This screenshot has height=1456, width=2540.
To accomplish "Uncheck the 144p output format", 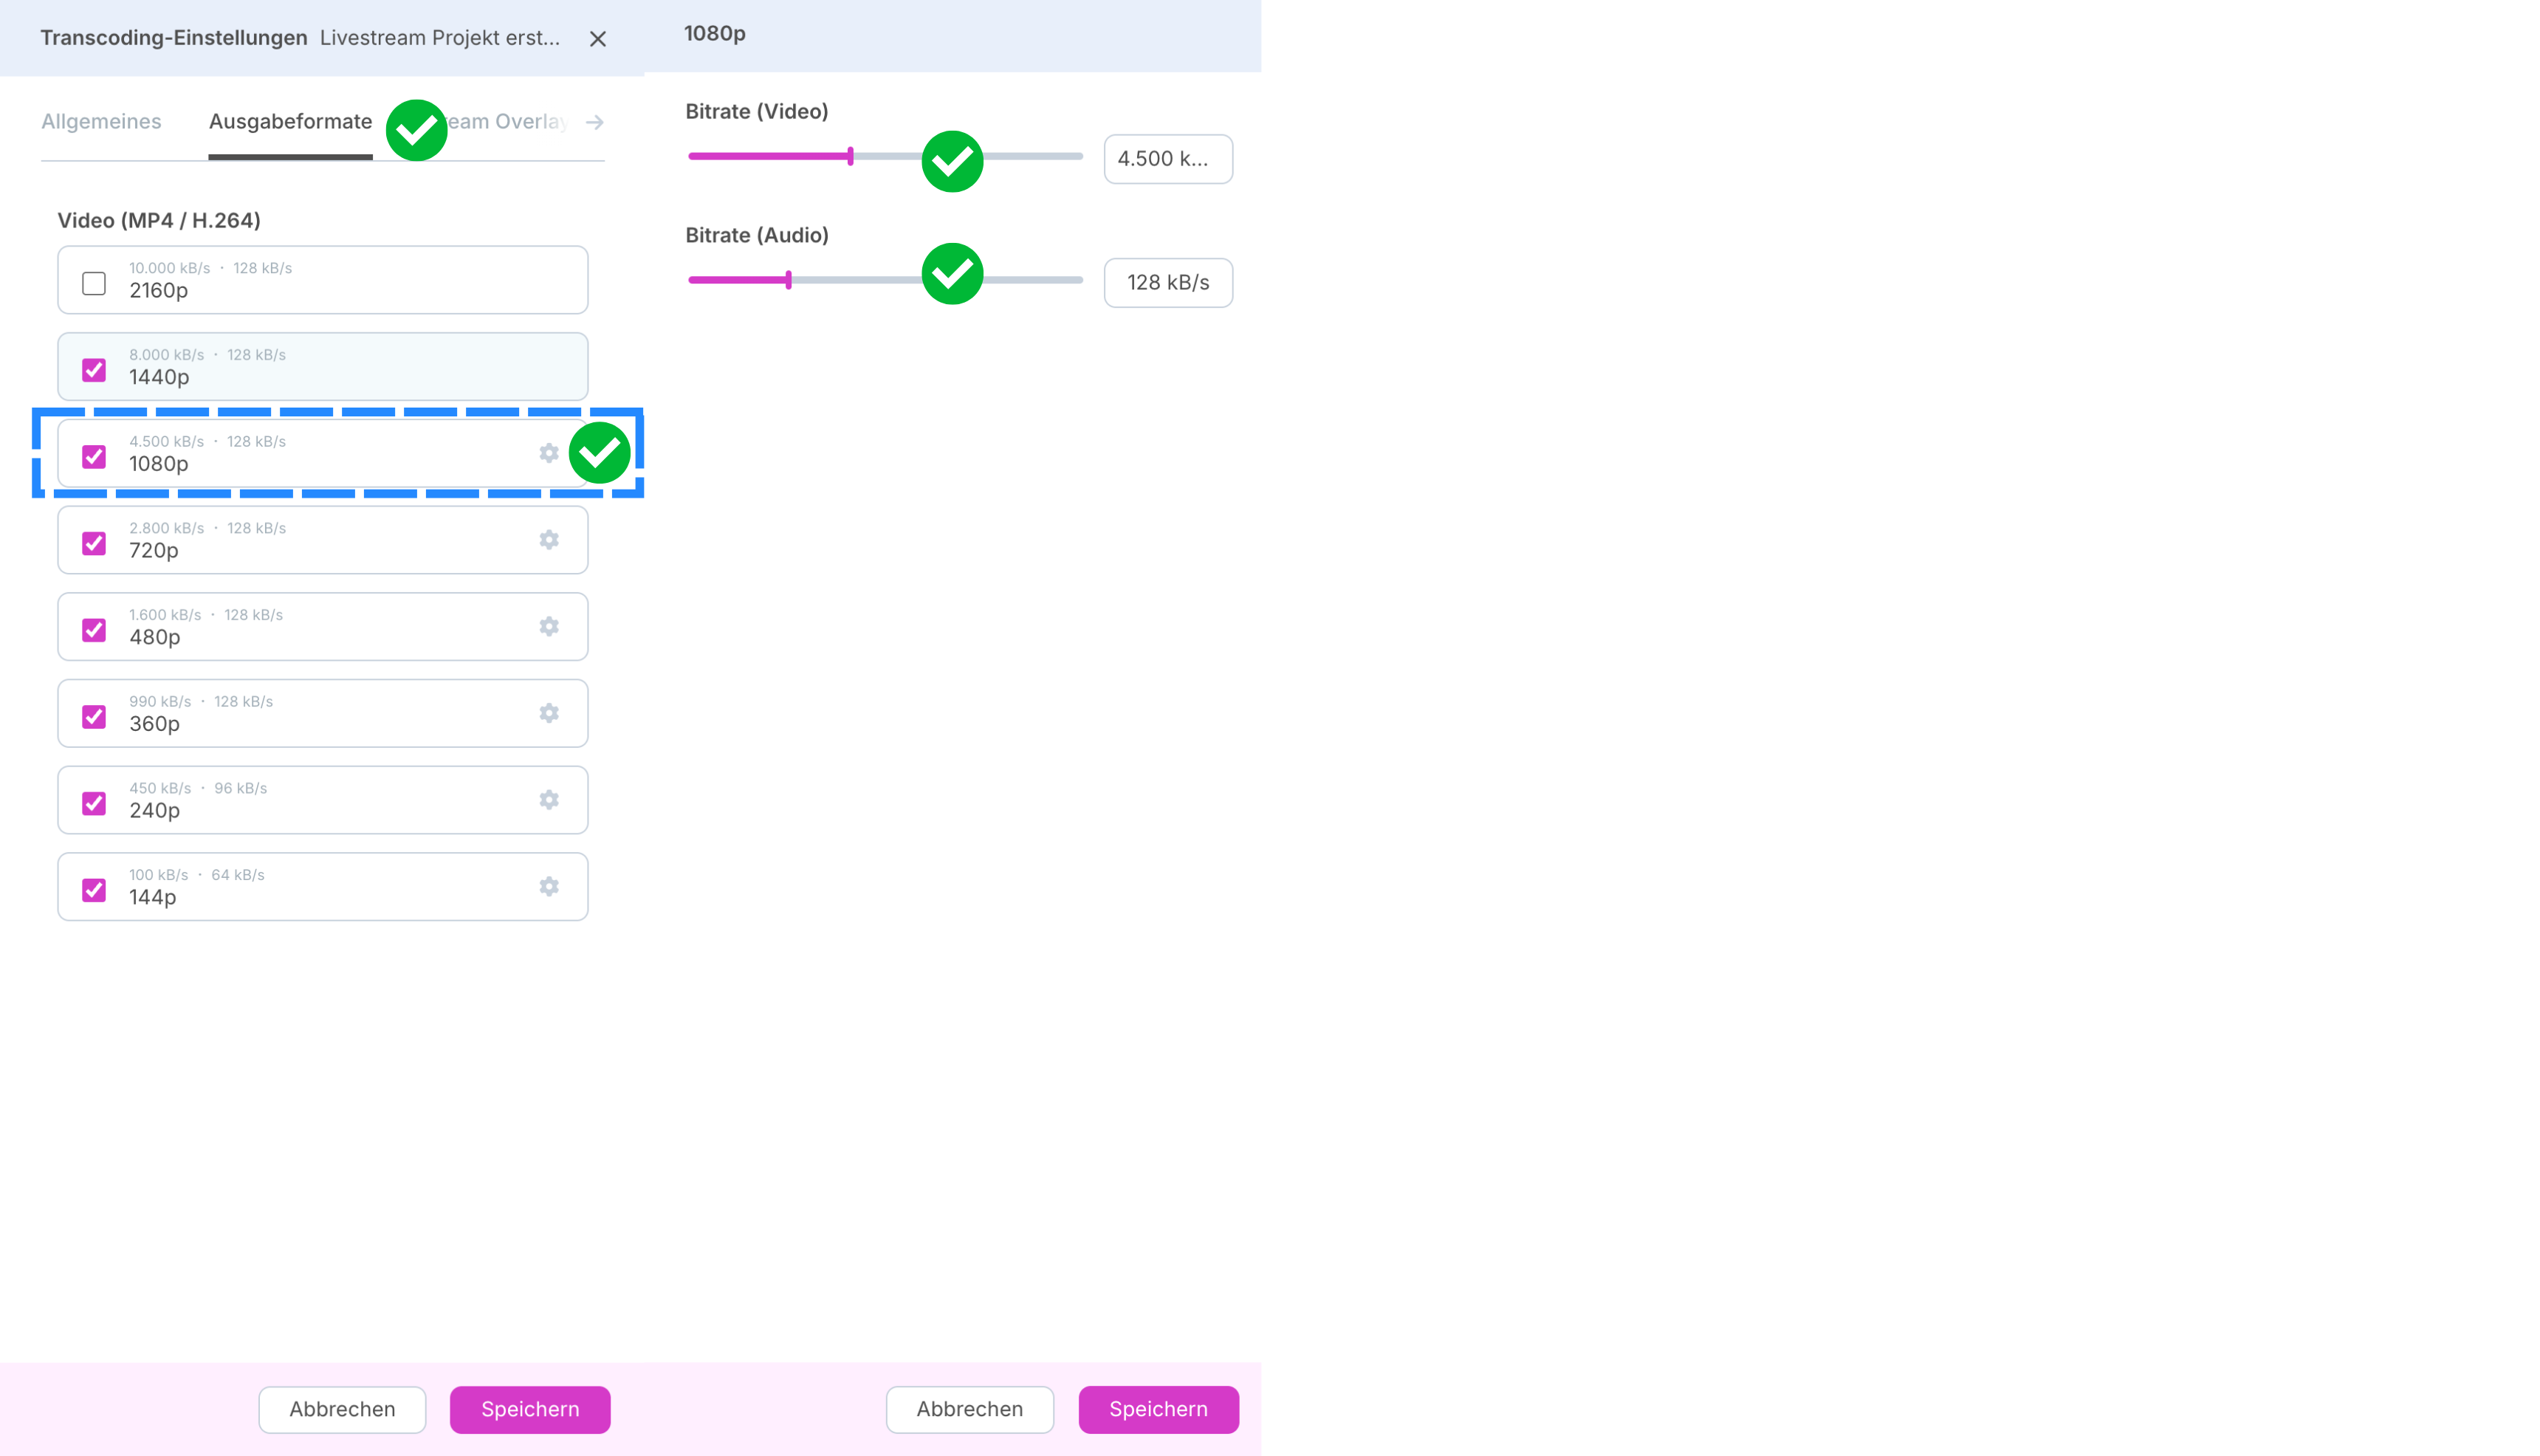I will pyautogui.click(x=94, y=890).
